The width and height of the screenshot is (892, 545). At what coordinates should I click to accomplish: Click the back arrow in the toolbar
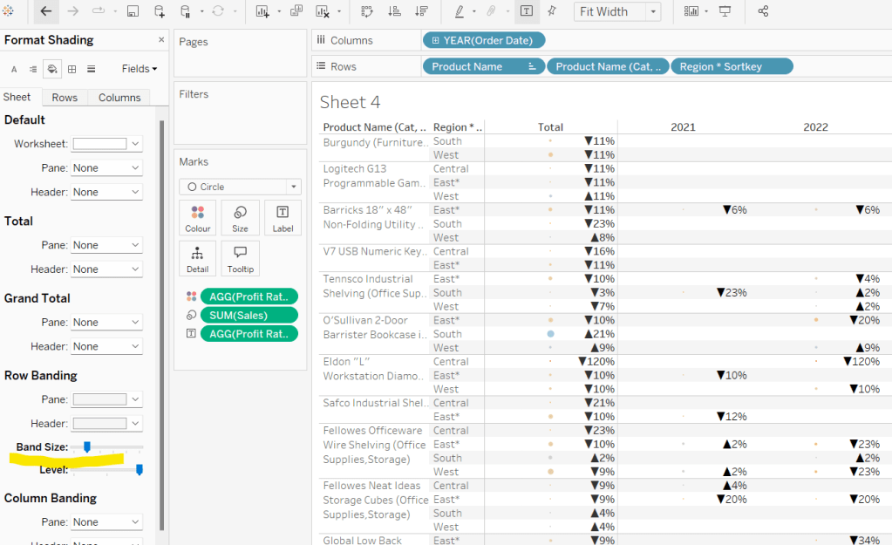[x=45, y=11]
